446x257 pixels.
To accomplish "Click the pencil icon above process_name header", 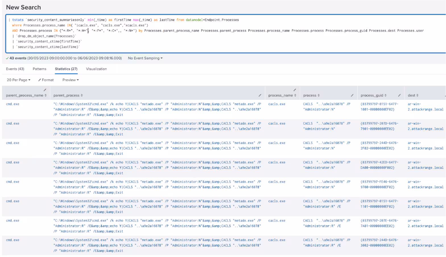I will [295, 90].
